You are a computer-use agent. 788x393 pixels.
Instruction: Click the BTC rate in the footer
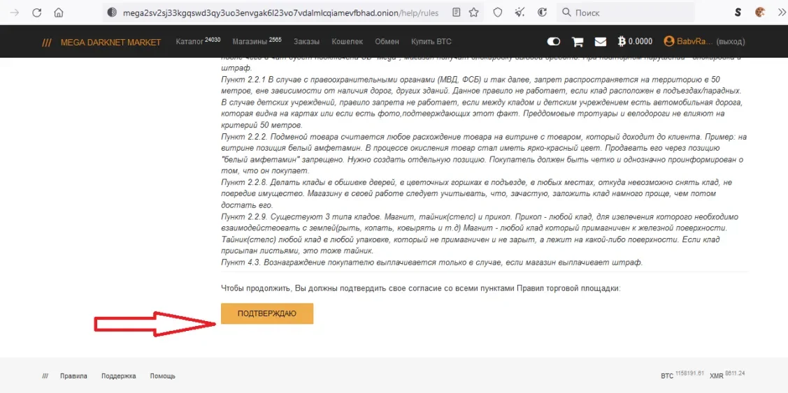[x=683, y=375]
